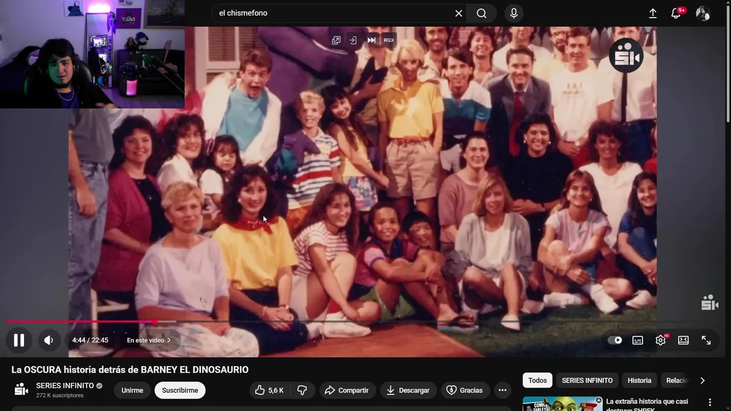Open the pop-out window icon above video

(x=336, y=40)
